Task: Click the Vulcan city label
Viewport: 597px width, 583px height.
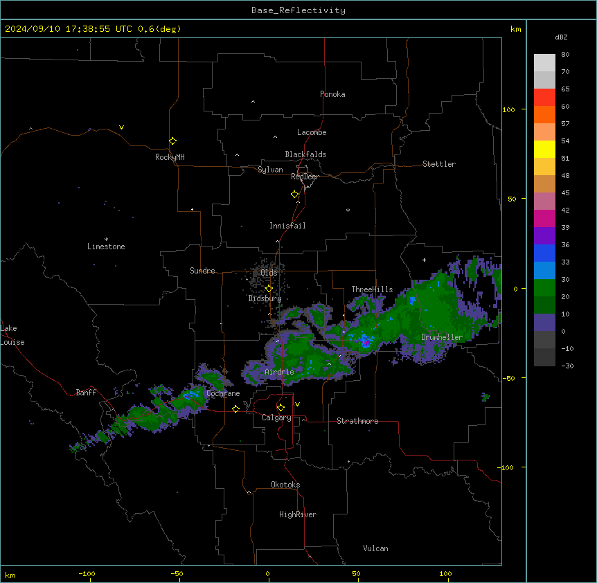Action: point(376,548)
